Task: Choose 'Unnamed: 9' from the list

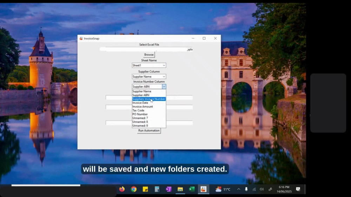Action: click(x=149, y=126)
